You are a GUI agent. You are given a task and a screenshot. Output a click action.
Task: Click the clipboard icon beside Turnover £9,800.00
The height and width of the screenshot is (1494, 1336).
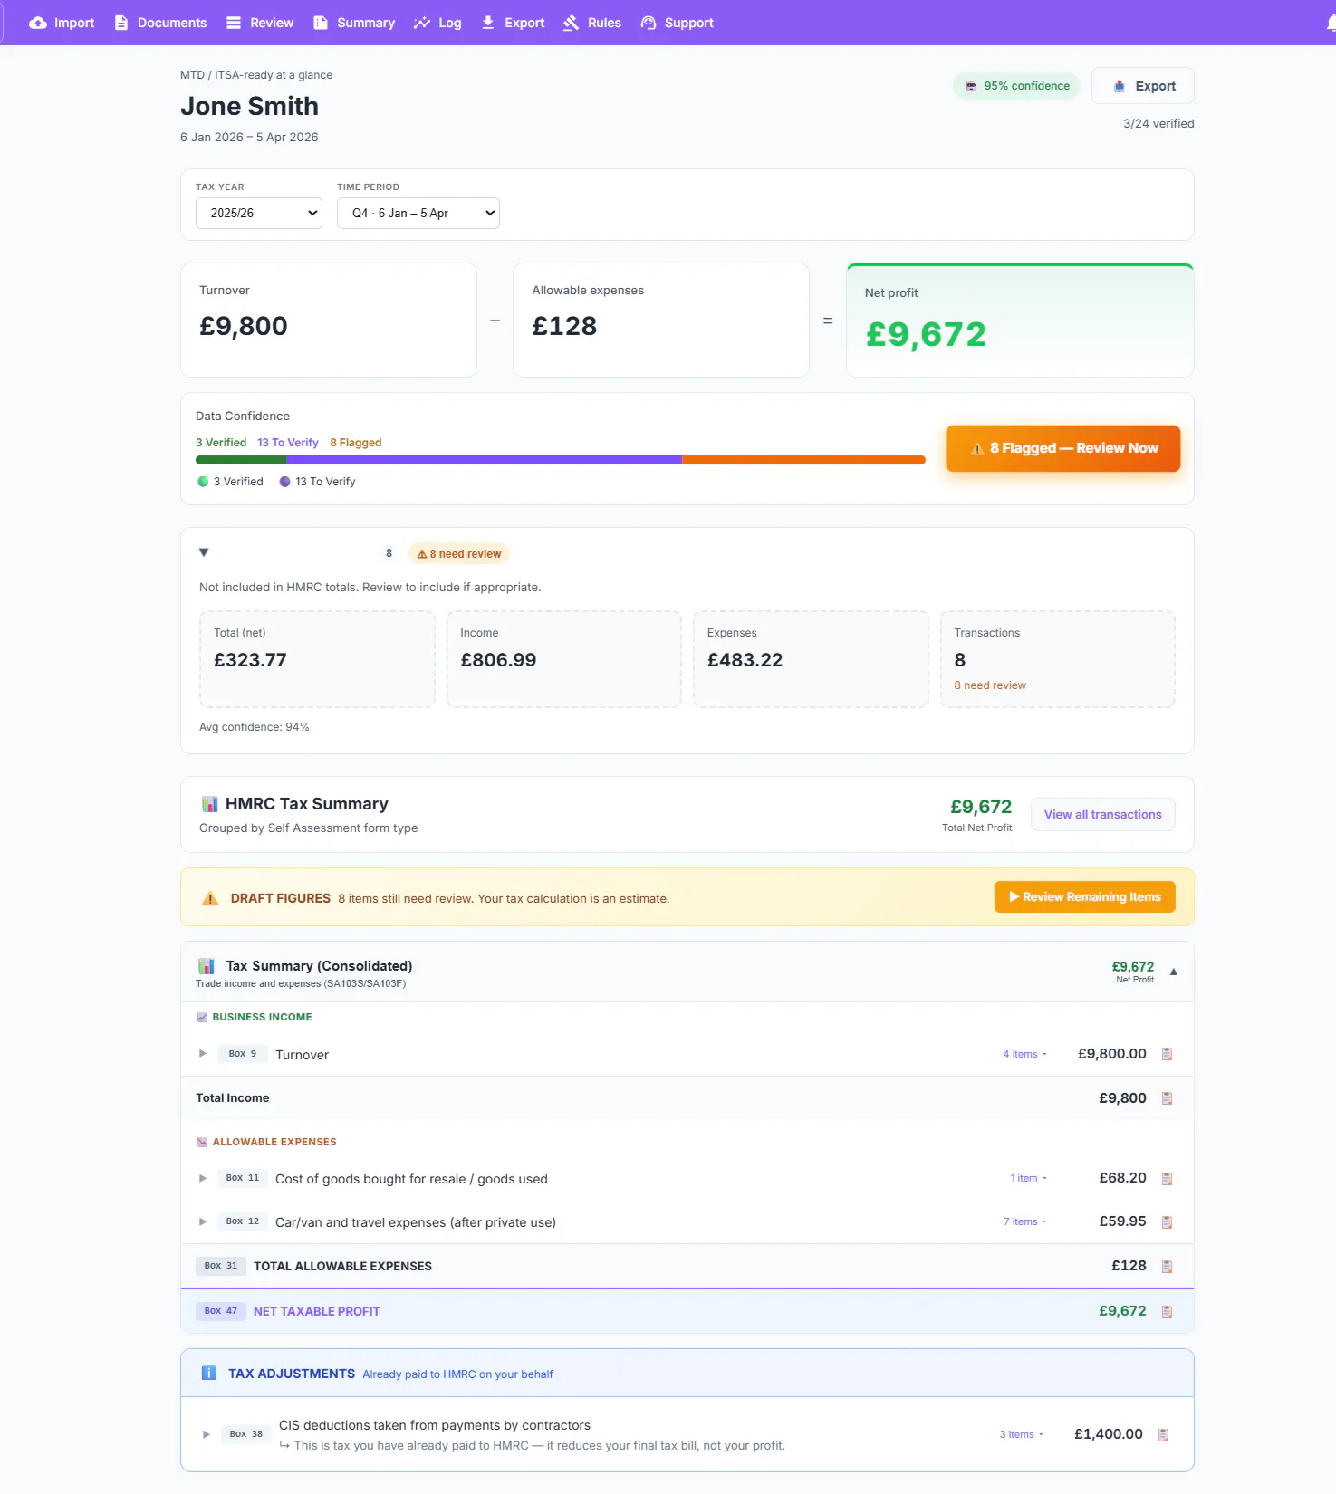(x=1167, y=1054)
